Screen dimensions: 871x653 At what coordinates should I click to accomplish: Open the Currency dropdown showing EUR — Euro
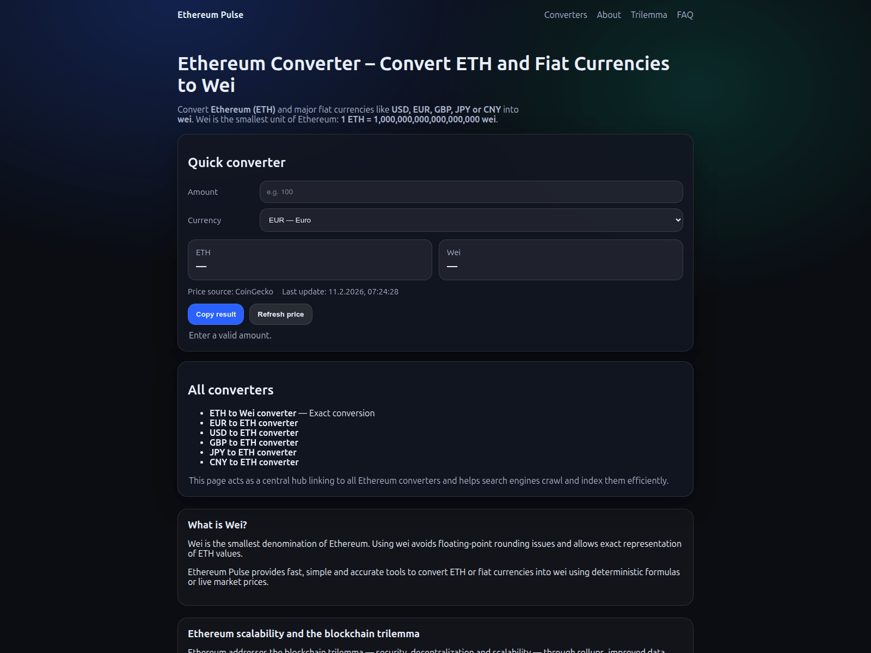[x=471, y=220]
